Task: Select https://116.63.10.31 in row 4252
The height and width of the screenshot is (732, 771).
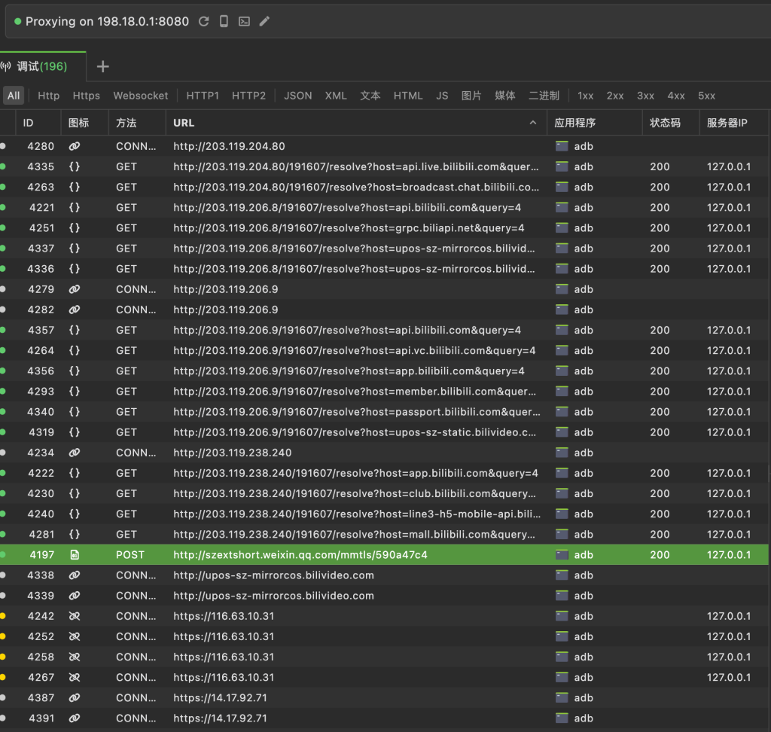Action: tap(224, 636)
